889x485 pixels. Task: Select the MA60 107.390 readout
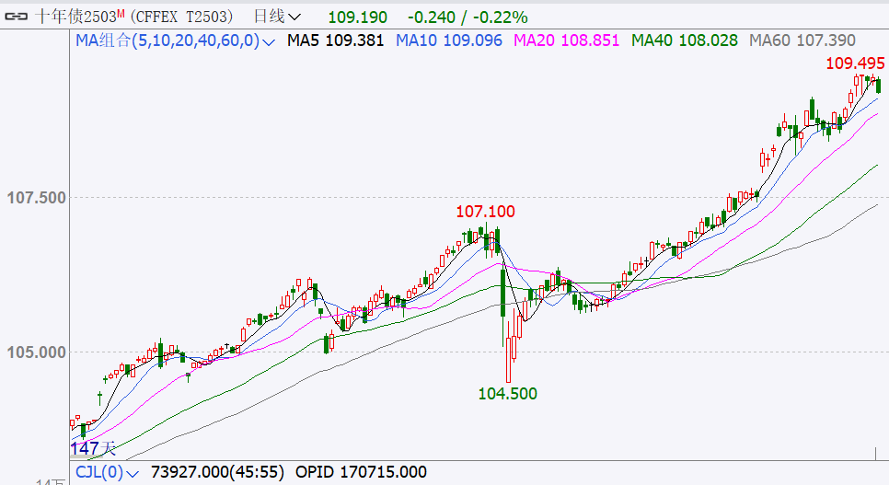click(802, 40)
